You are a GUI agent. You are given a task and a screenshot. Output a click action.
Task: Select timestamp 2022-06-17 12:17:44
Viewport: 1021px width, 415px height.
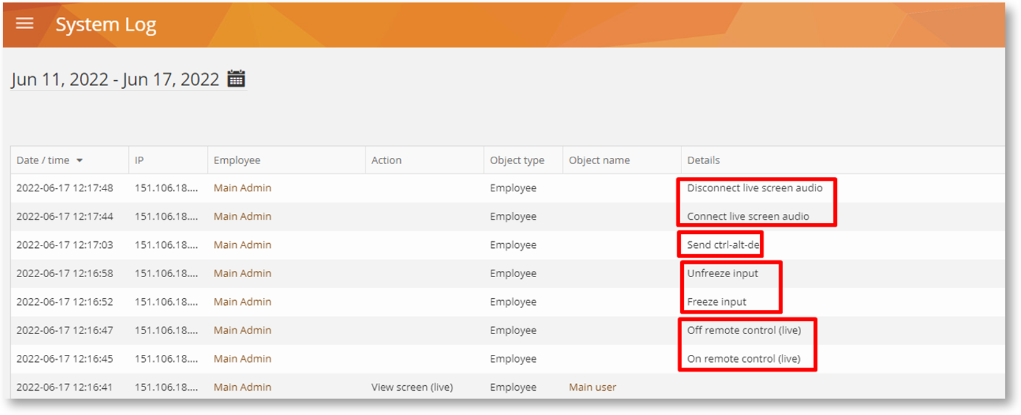64,216
